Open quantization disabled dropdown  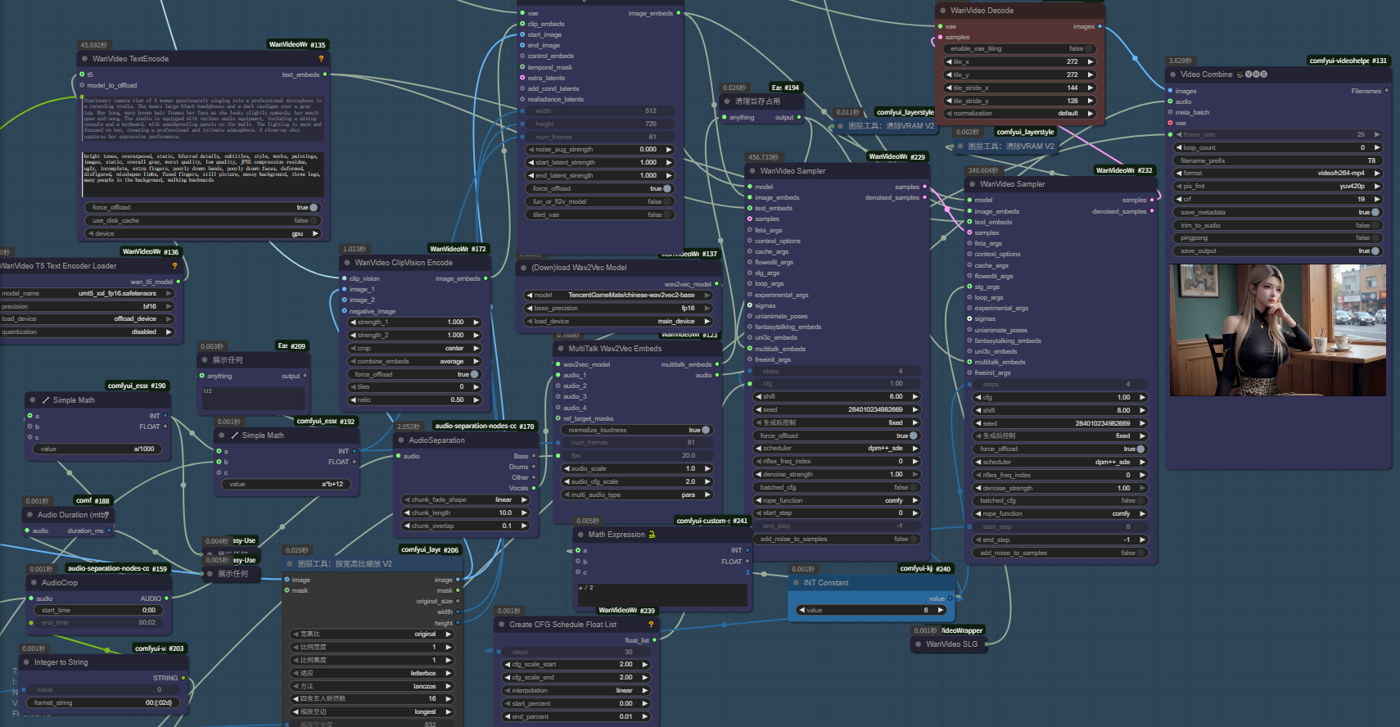[86, 332]
